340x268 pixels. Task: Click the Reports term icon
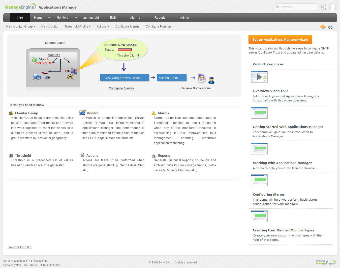[154, 156]
